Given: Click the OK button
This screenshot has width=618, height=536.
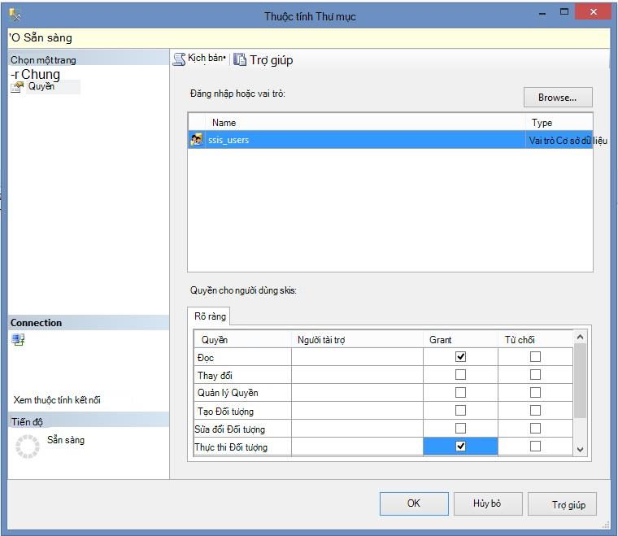Looking at the screenshot, I should 414,503.
